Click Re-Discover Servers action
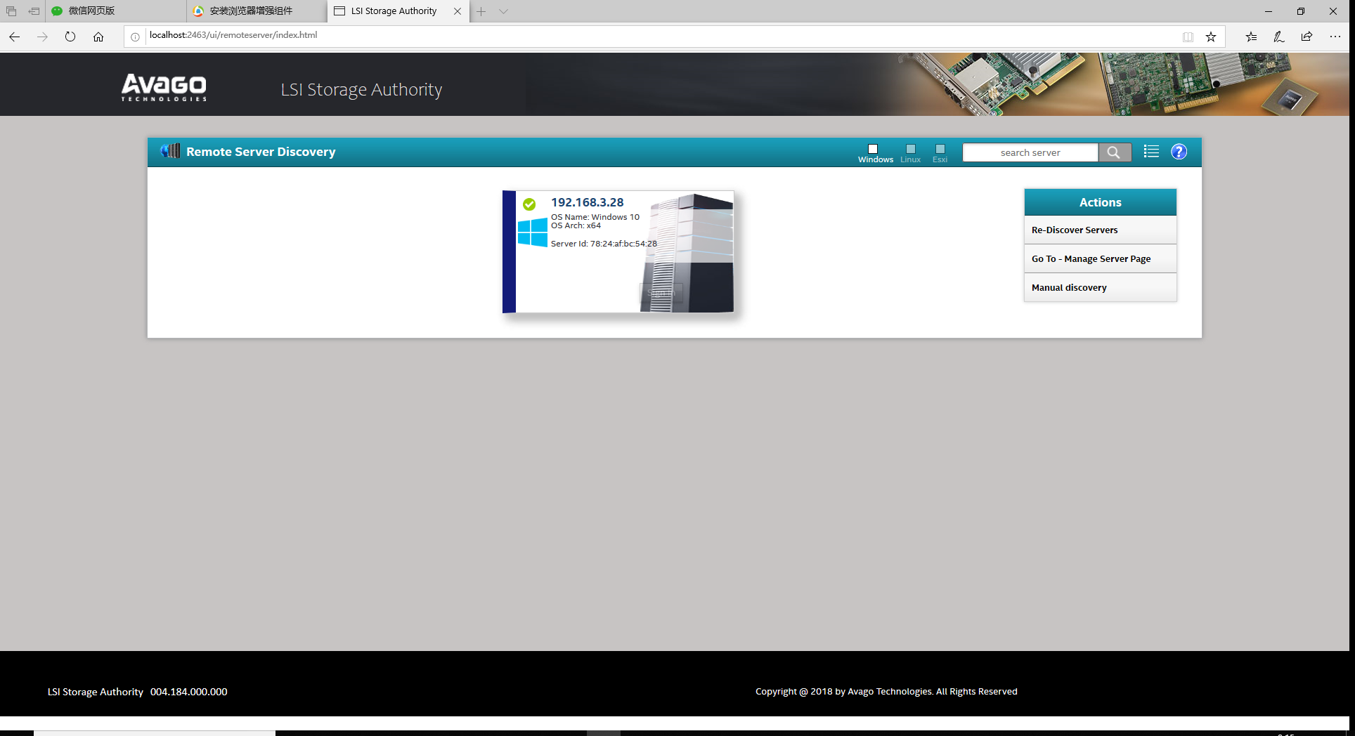The width and height of the screenshot is (1355, 736). click(x=1100, y=230)
